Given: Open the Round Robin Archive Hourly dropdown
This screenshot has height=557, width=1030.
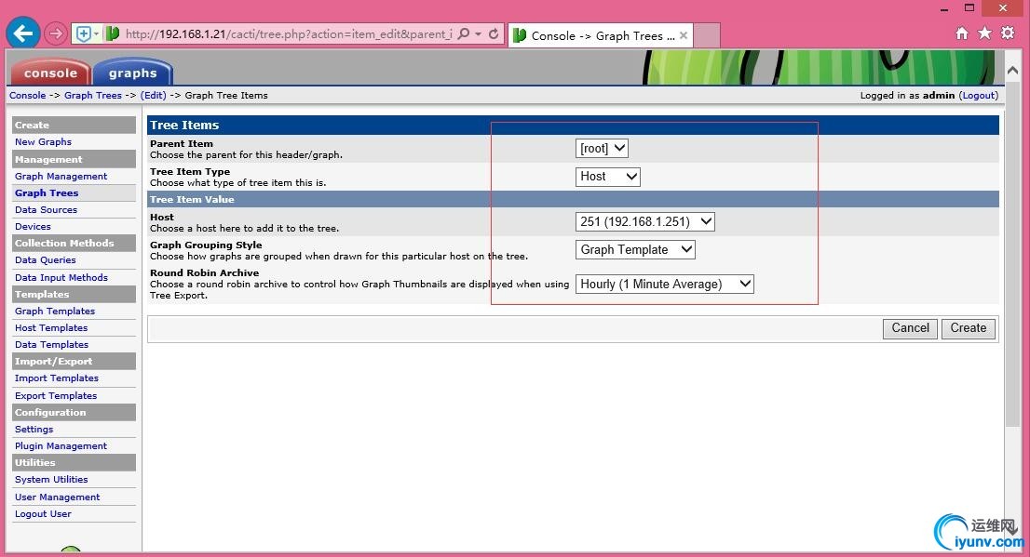Looking at the screenshot, I should coord(665,284).
